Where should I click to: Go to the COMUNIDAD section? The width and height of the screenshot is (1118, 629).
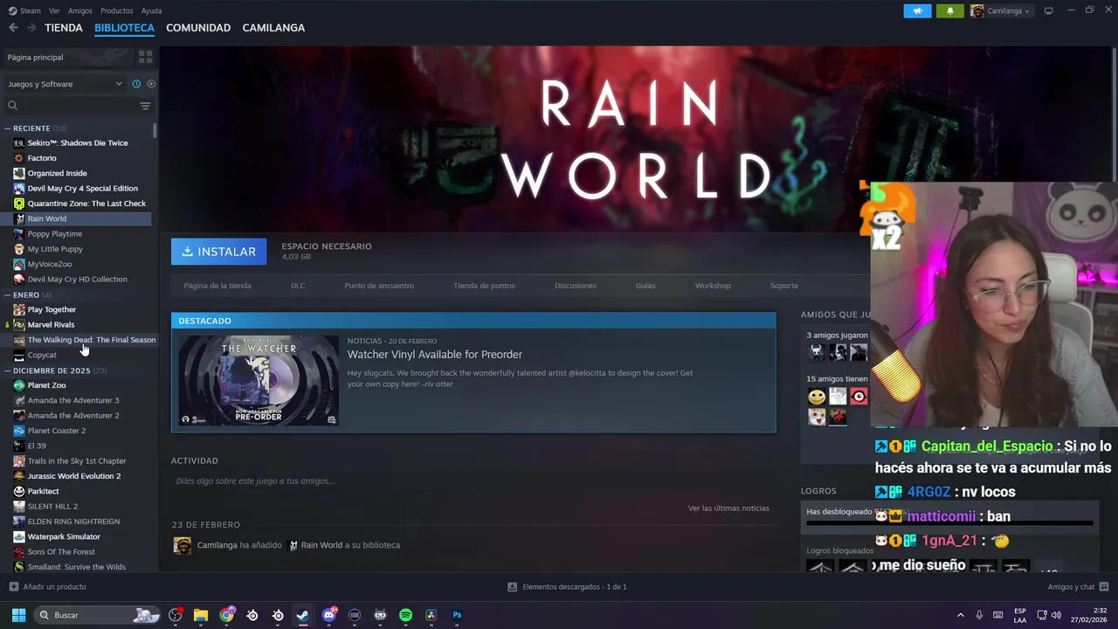pos(198,28)
